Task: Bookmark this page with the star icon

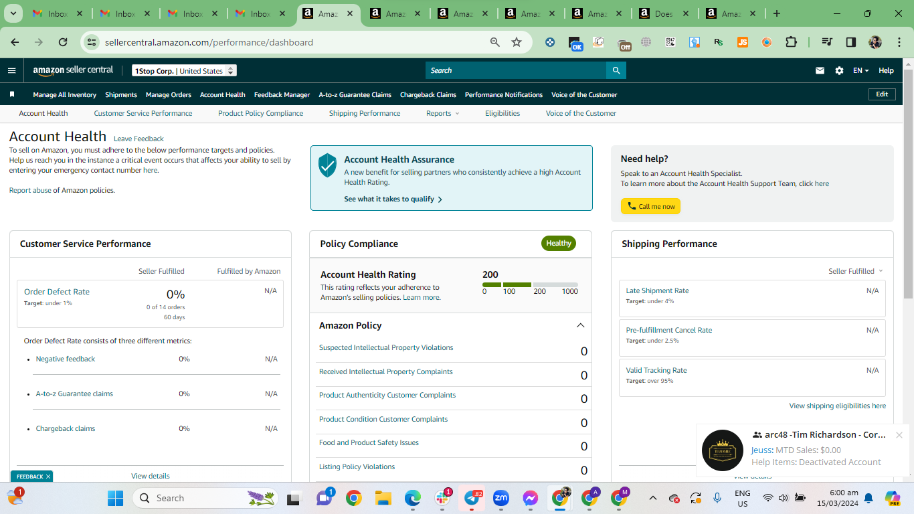Action: tap(517, 42)
